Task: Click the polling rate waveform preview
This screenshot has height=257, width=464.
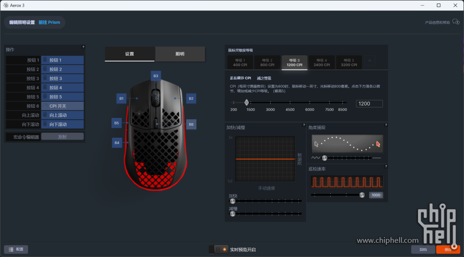Action: click(x=347, y=182)
